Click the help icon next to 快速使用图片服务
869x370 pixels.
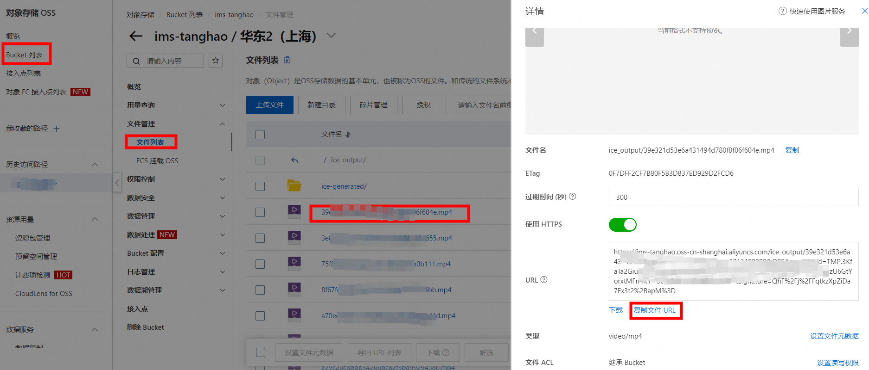(x=783, y=11)
